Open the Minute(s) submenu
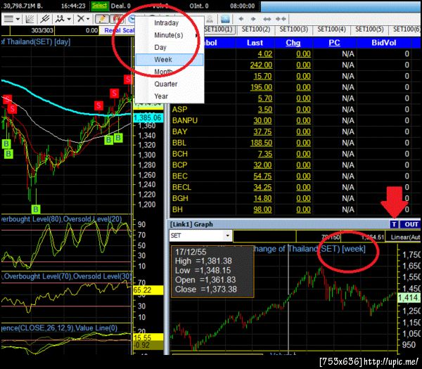This screenshot has width=422, height=369. [x=170, y=35]
